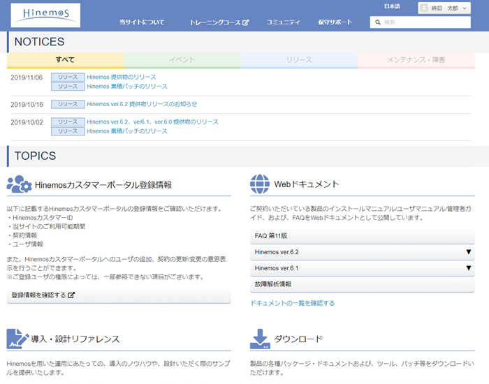489x384 pixels.
Task: Click the ・当サイトのご利用可能期間 list item
Action: (x=47, y=226)
